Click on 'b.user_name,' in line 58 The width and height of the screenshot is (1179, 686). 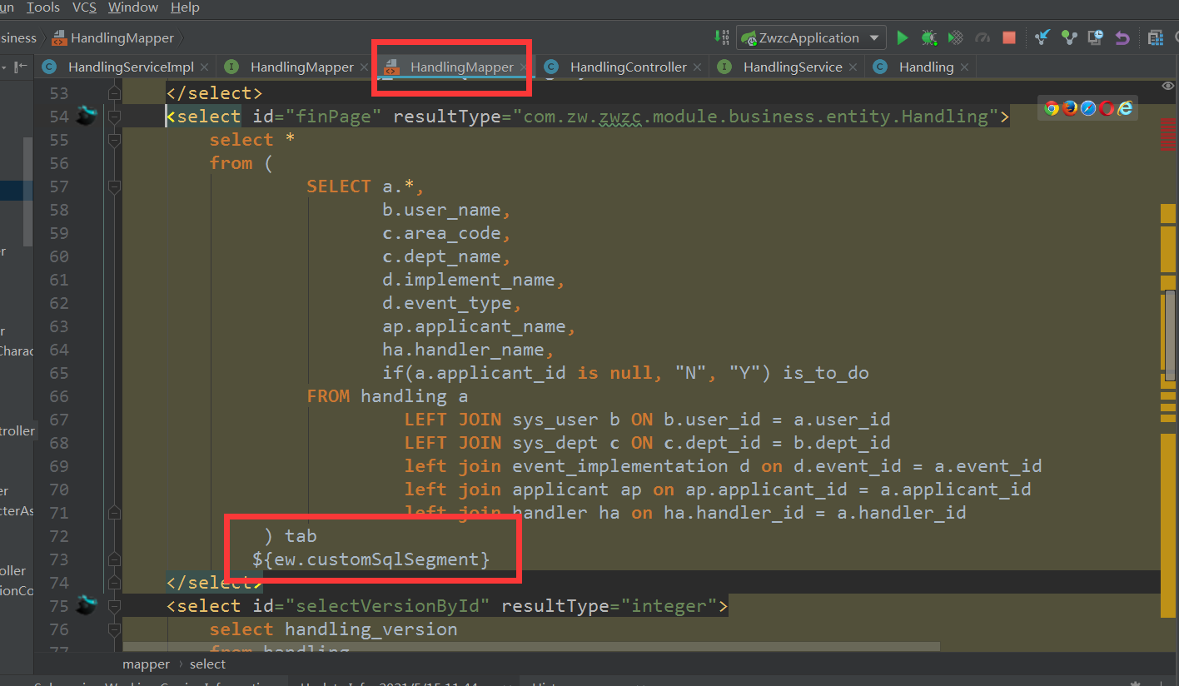(447, 210)
